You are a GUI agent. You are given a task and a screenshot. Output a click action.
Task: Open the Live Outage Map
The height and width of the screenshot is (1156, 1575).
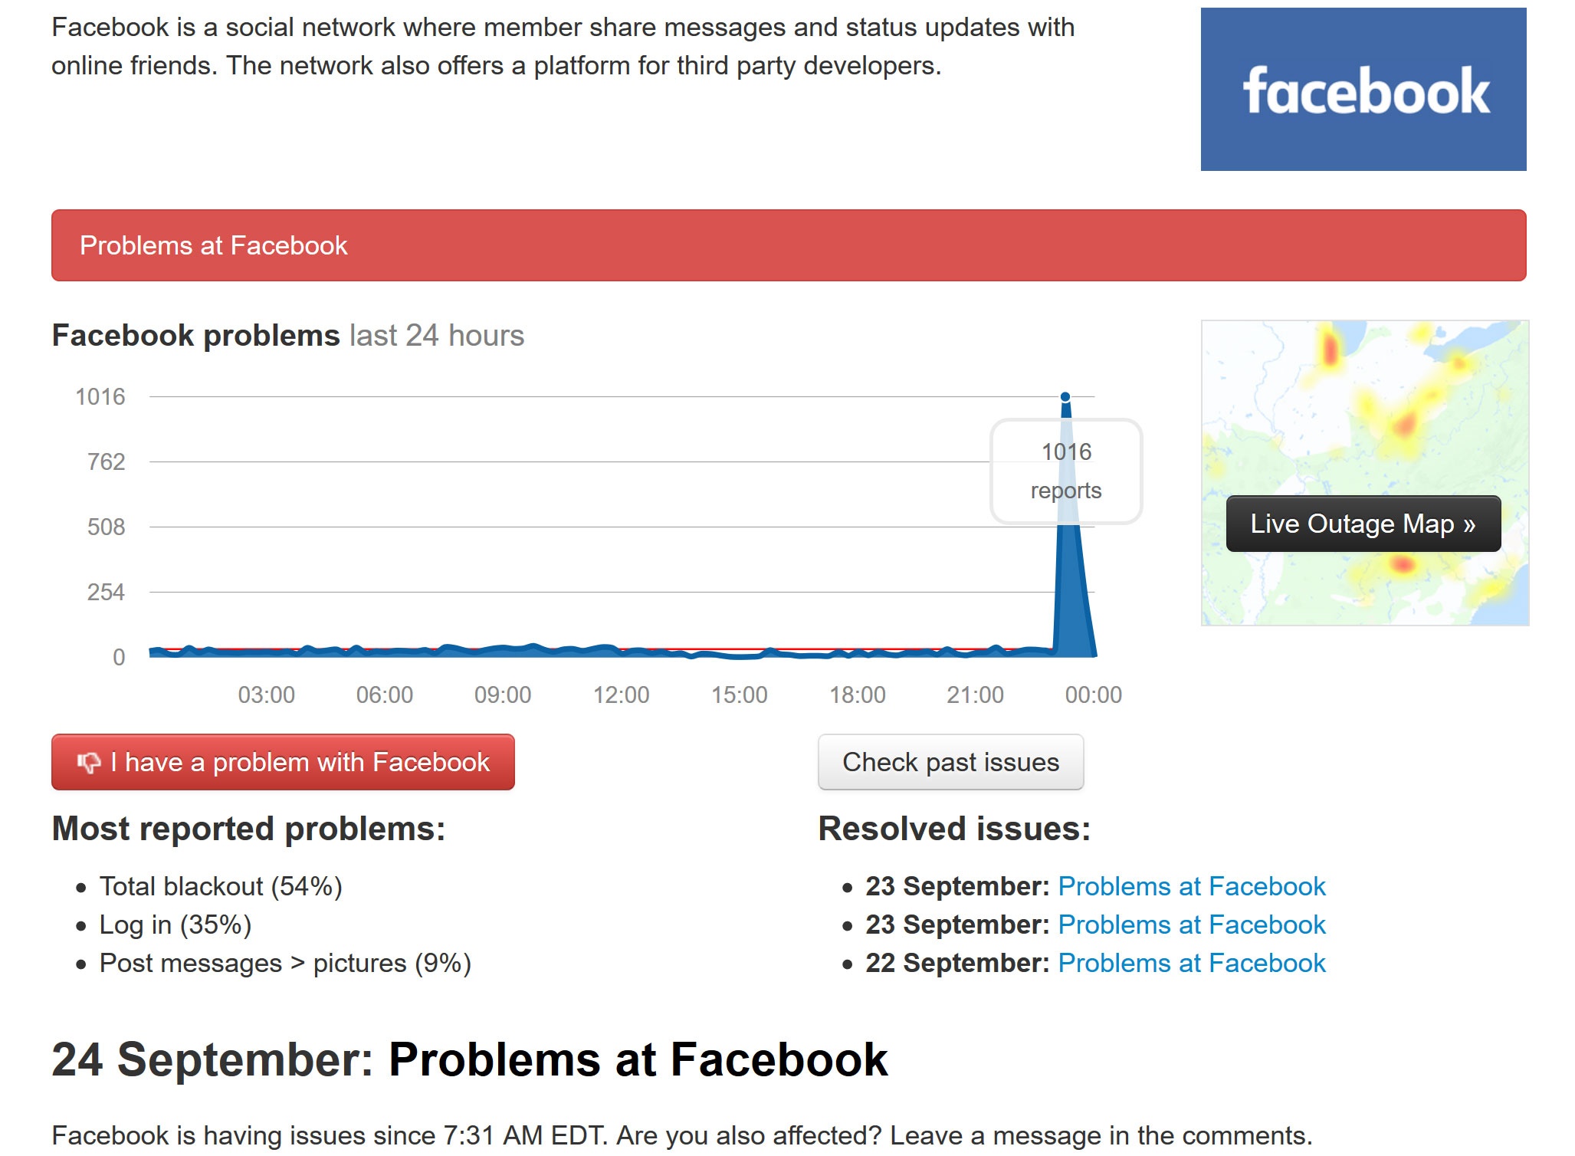[x=1363, y=524]
